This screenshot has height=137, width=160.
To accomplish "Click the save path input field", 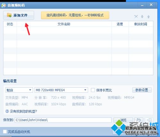I will click(x=63, y=120).
